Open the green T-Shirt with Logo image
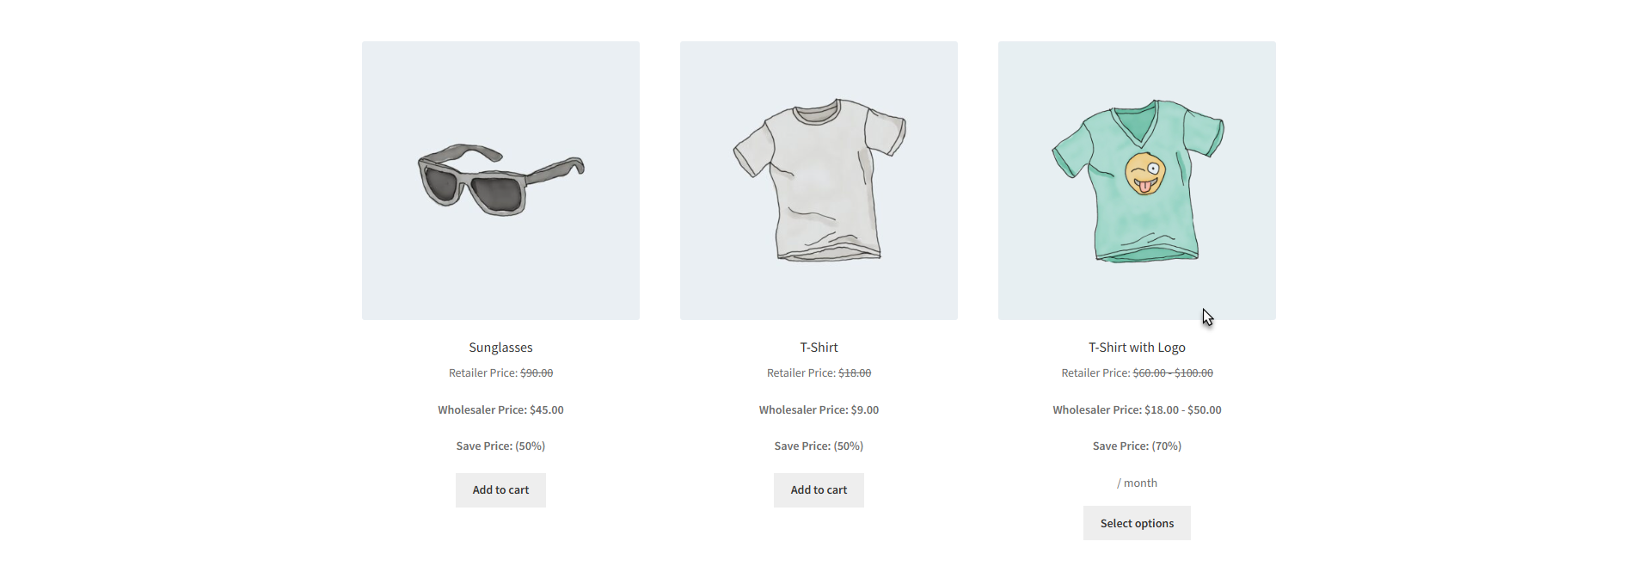 (1137, 181)
